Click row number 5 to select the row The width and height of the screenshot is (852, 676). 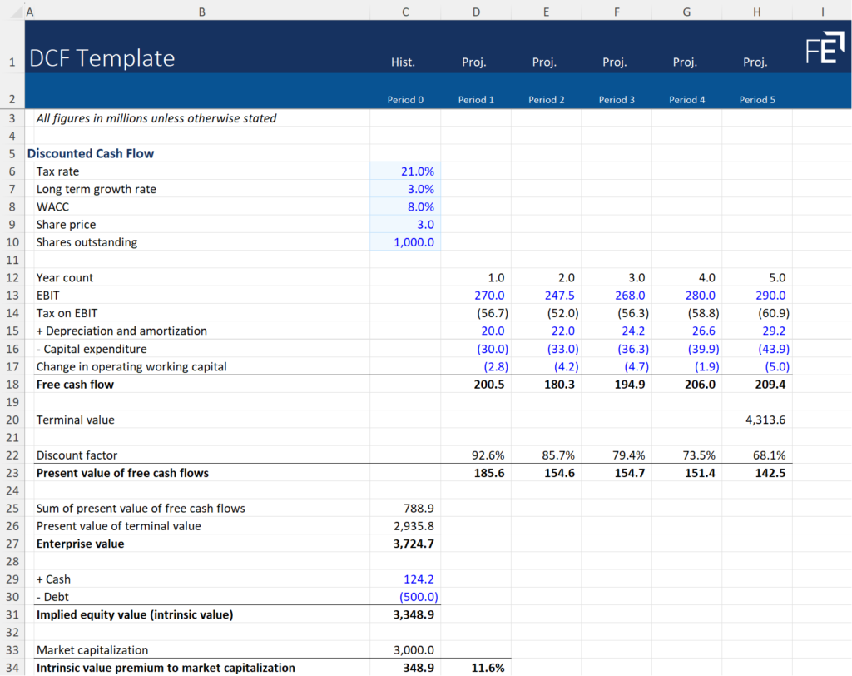(x=12, y=153)
